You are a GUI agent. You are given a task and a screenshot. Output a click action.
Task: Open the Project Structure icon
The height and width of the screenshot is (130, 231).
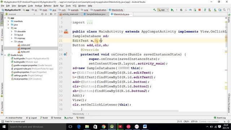click(220, 10)
